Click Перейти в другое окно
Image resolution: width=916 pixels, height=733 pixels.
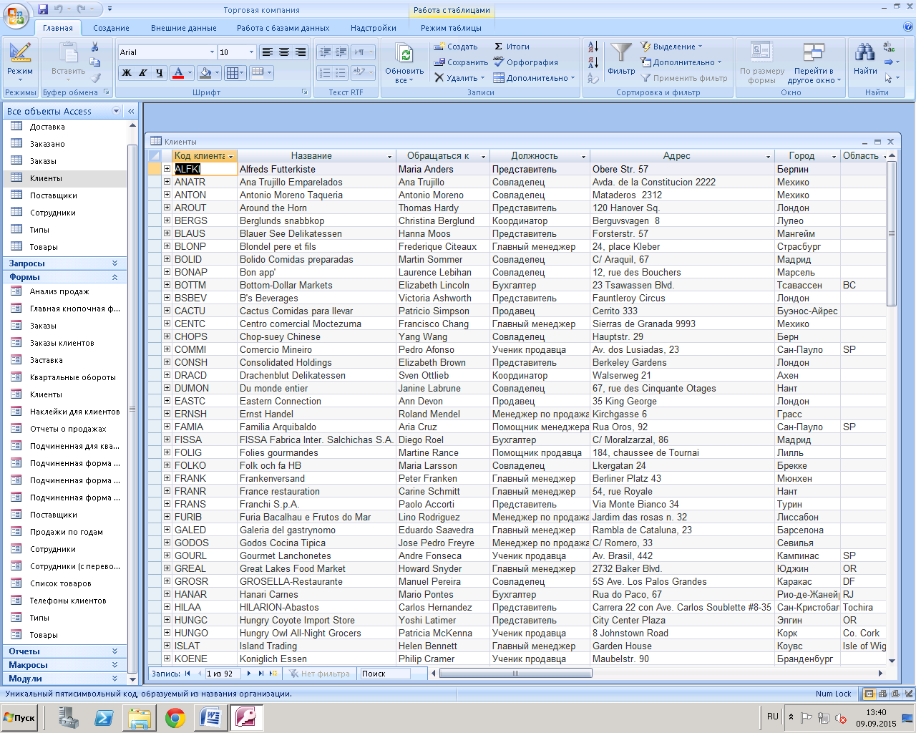click(814, 63)
